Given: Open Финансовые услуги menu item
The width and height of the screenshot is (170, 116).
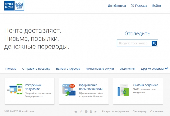Looking at the screenshot, I should point(100,69).
